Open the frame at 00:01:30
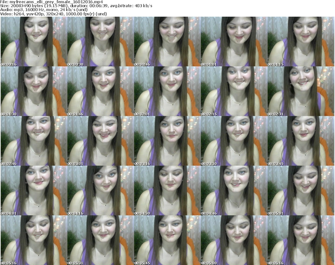The image size is (335, 265). (x=34, y=91)
